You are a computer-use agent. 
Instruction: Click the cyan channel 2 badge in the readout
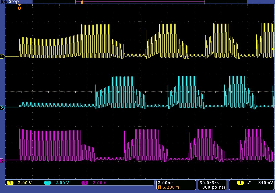coord(47,183)
